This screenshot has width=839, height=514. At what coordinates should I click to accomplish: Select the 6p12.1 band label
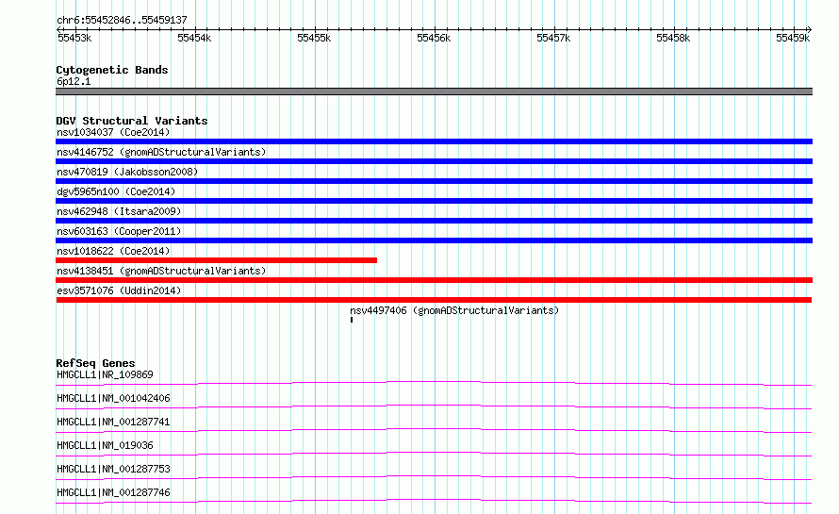(74, 81)
